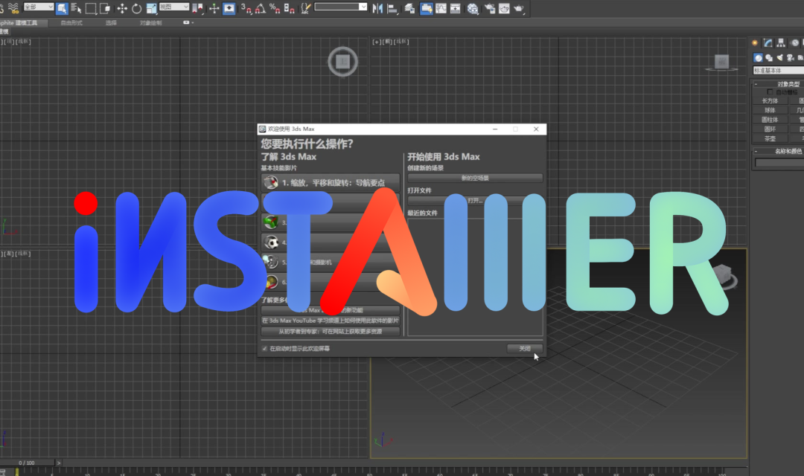The height and width of the screenshot is (476, 804).
Task: Switch to the 对象绘制 tab
Action: point(150,22)
